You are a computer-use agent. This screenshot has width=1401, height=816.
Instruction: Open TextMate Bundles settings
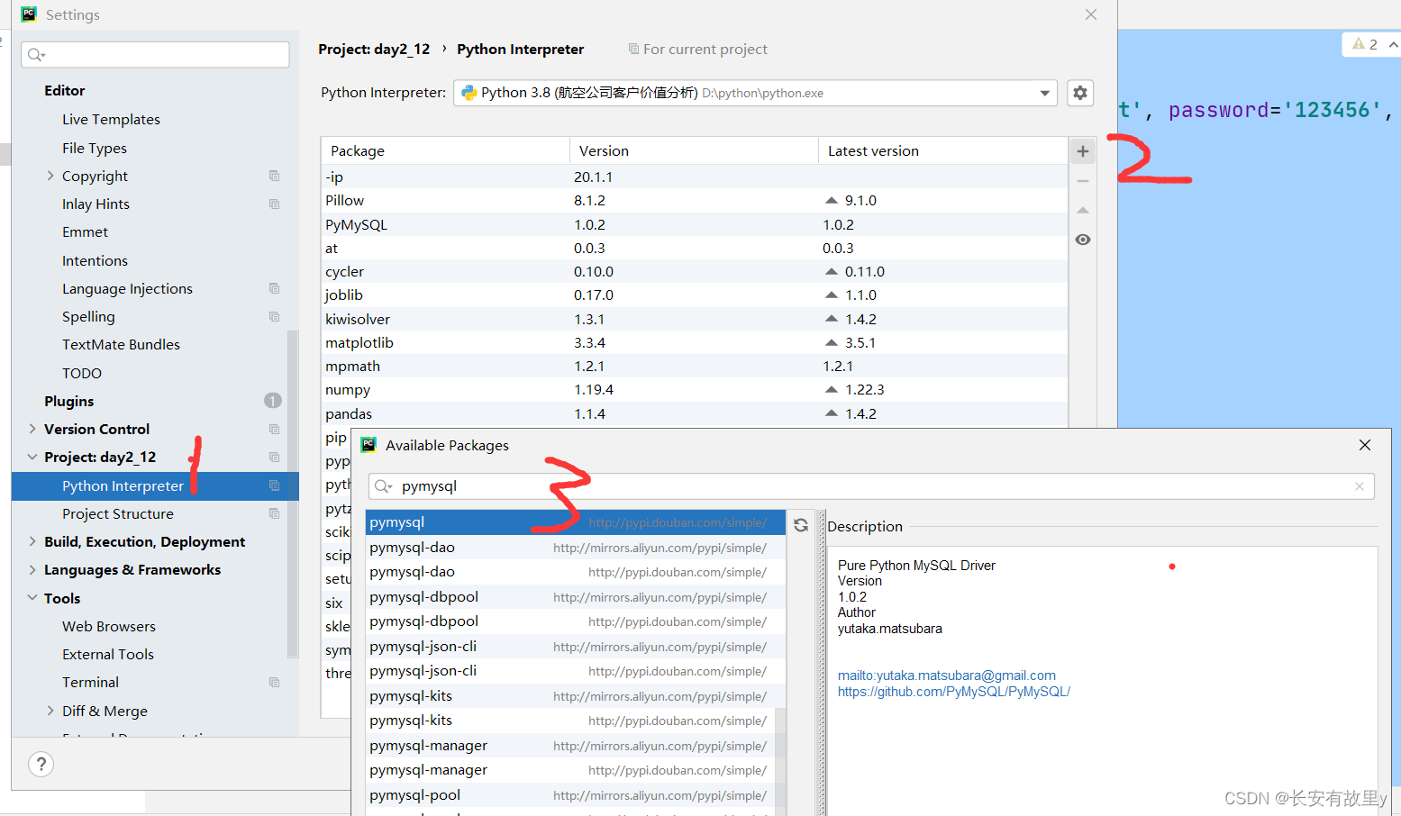121,344
